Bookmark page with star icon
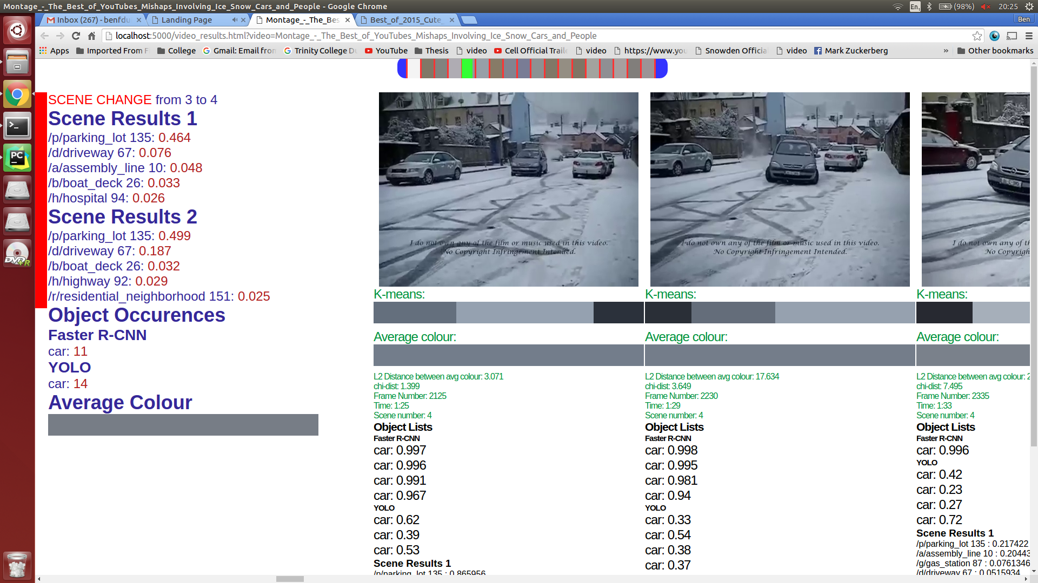The width and height of the screenshot is (1038, 583). 977,36
